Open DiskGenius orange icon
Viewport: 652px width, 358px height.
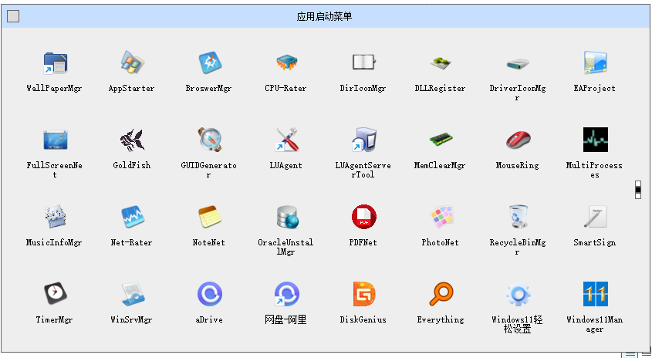[364, 294]
